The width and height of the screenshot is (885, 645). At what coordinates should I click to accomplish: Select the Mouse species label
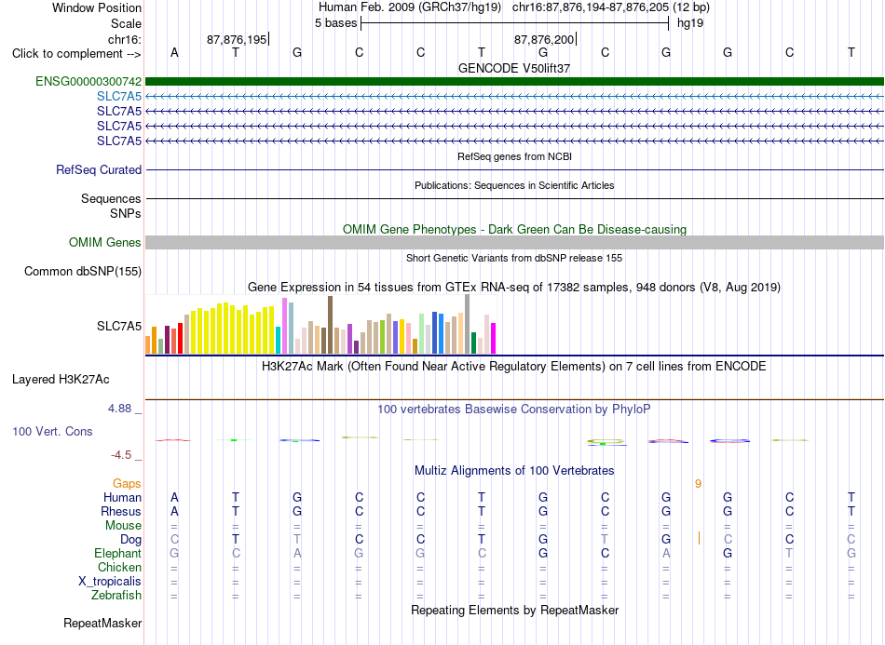(123, 526)
